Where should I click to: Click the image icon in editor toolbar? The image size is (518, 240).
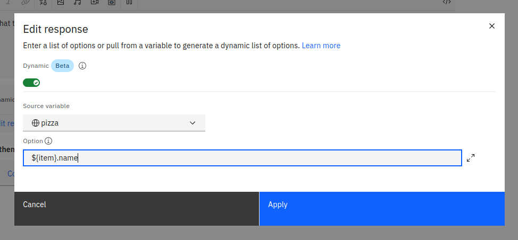coord(61,2)
